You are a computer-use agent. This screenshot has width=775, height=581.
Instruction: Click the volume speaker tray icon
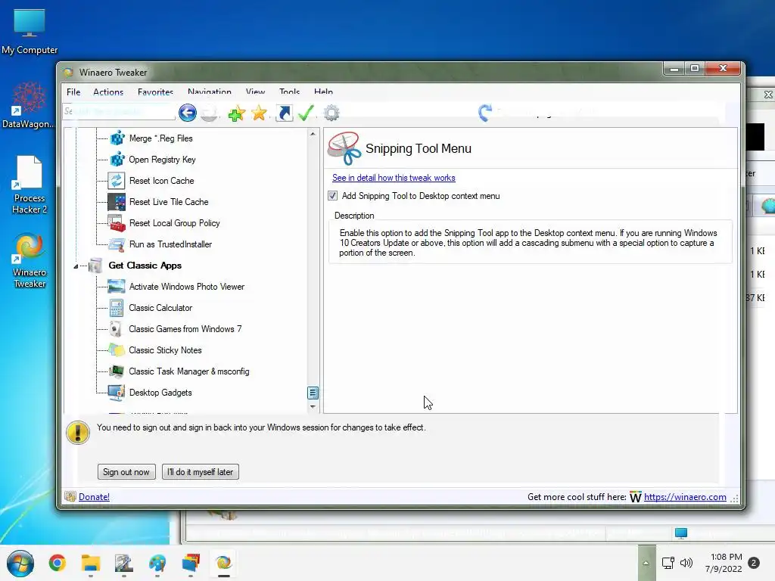coord(686,563)
